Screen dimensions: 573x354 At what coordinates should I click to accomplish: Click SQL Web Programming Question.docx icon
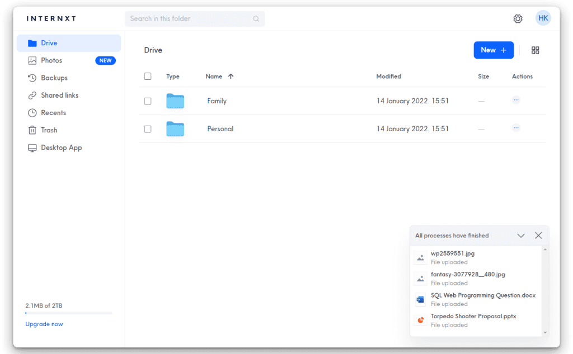[x=420, y=300]
